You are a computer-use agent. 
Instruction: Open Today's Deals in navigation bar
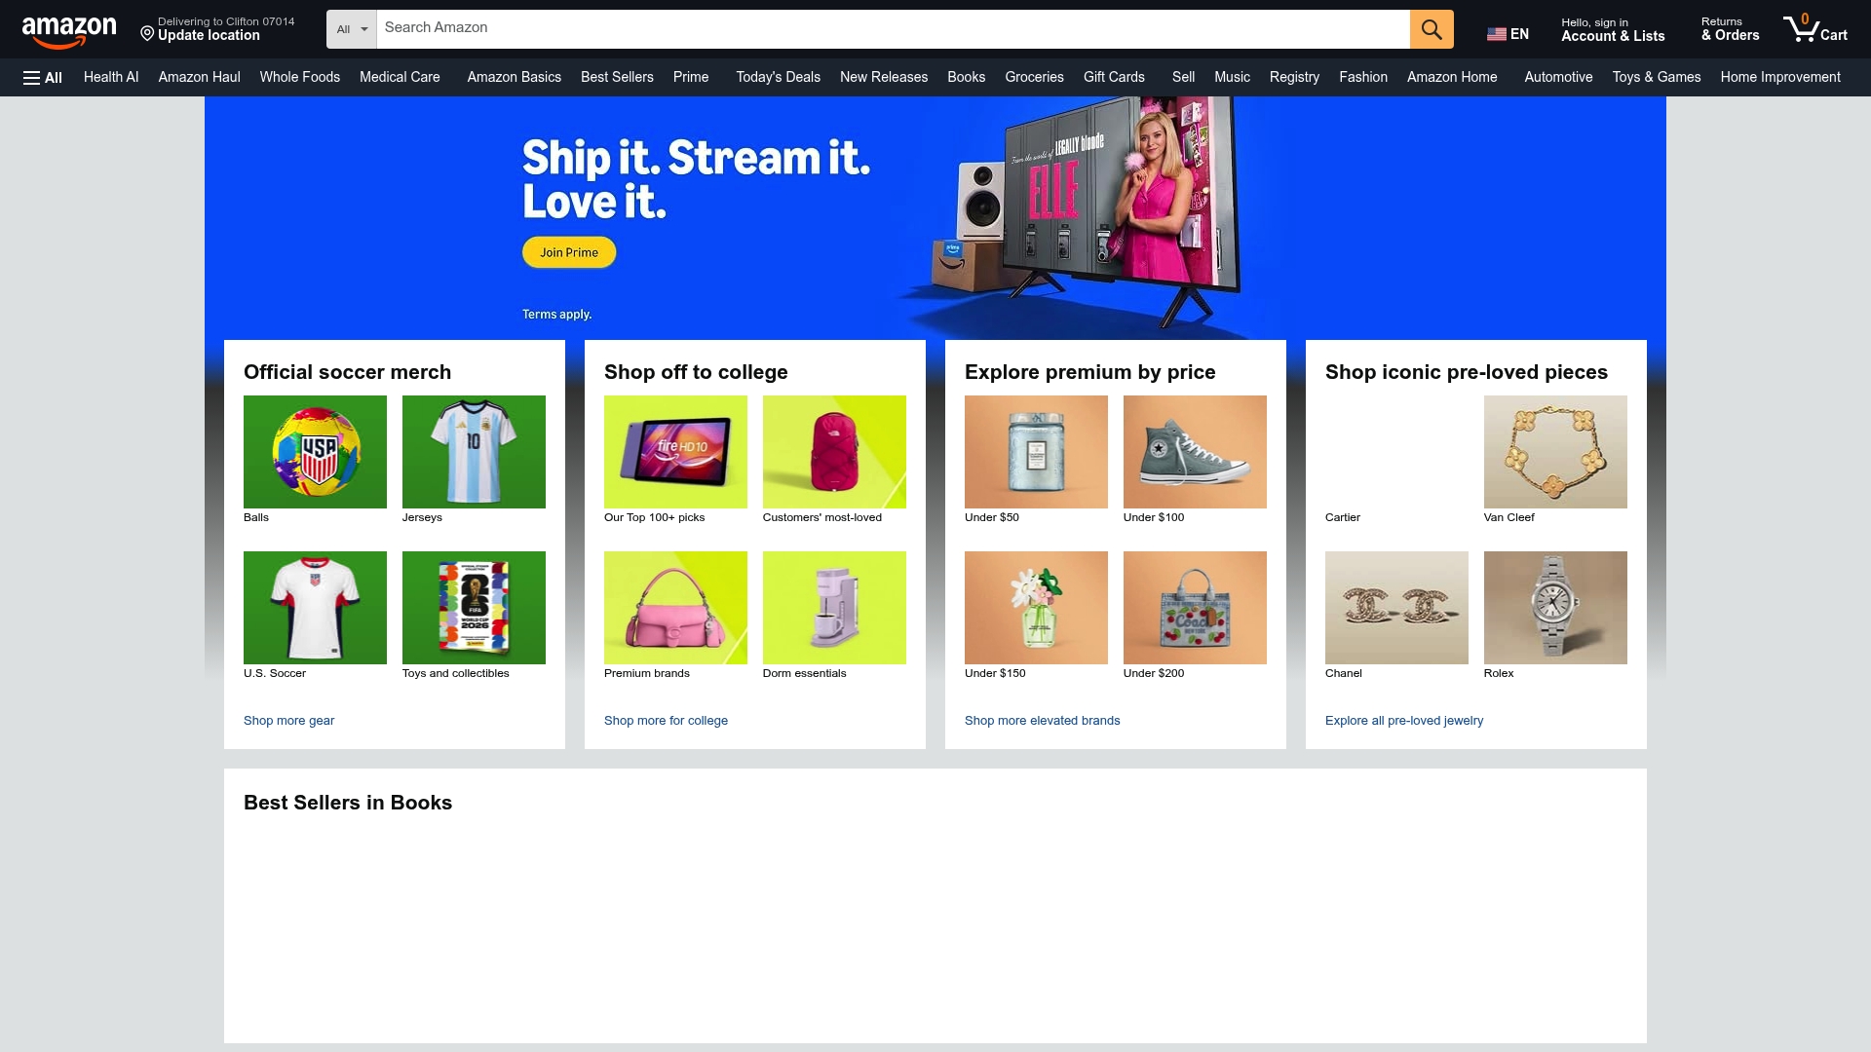(778, 77)
